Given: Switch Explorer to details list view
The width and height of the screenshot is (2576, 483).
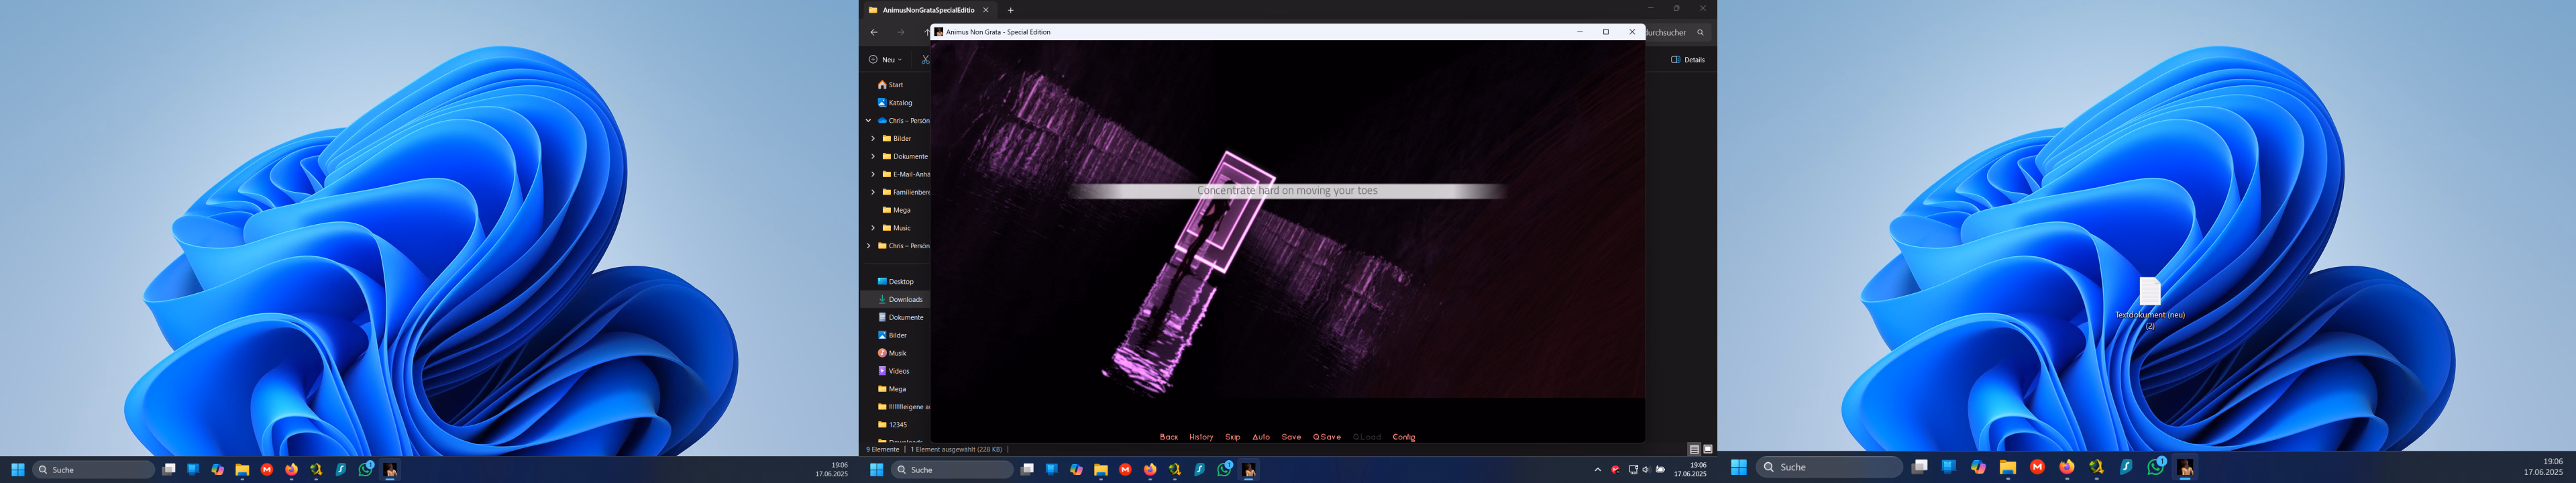Looking at the screenshot, I should (1694, 450).
